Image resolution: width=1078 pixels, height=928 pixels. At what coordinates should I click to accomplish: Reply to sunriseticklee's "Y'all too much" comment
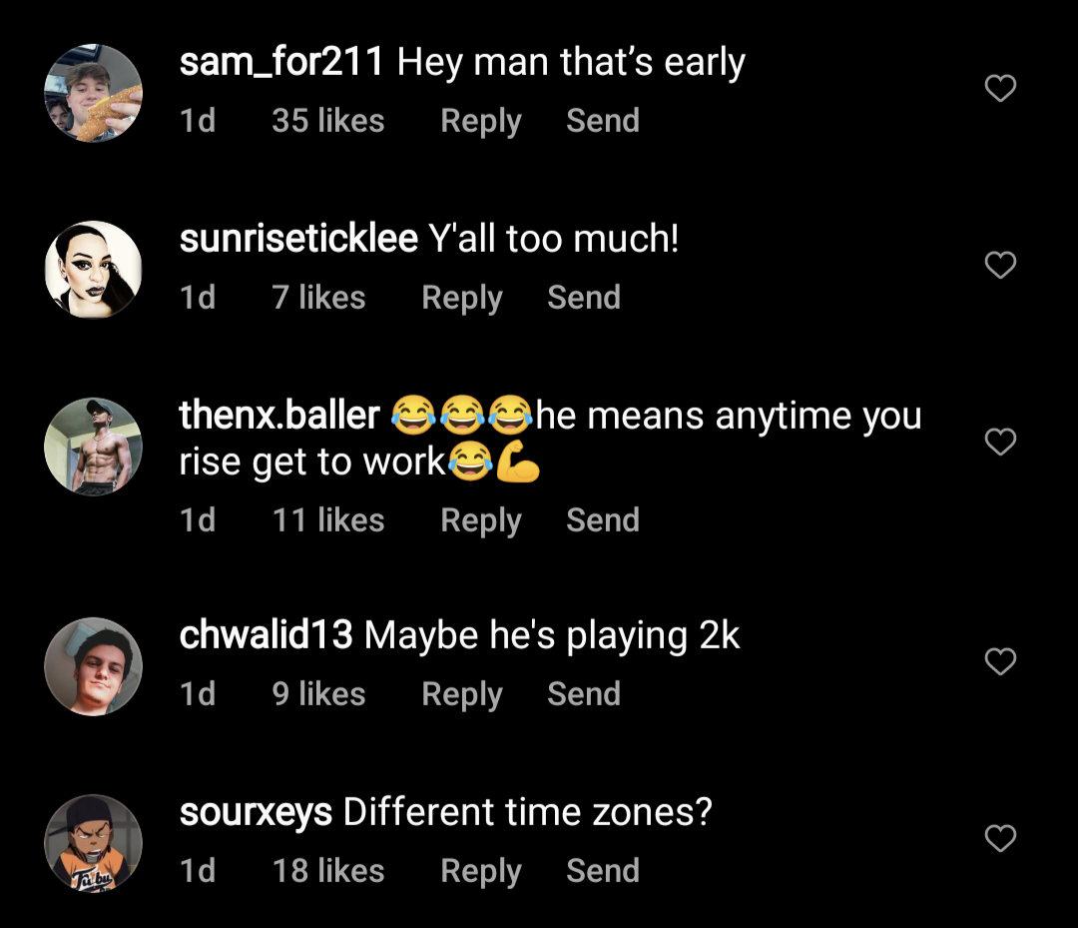coord(462,298)
